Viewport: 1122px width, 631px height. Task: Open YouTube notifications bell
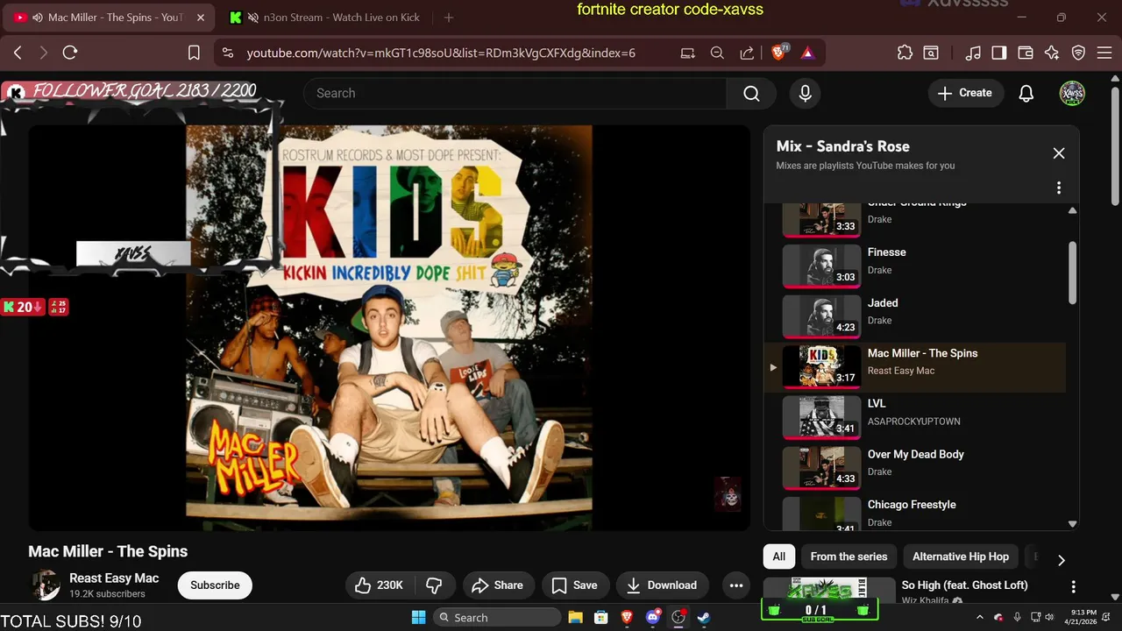pos(1026,93)
